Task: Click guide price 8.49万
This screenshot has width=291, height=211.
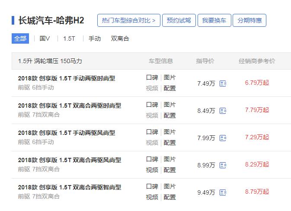Action: coord(206,111)
